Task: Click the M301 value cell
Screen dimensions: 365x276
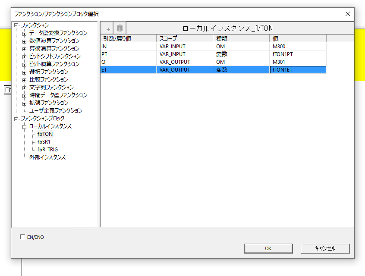Action: 297,62
